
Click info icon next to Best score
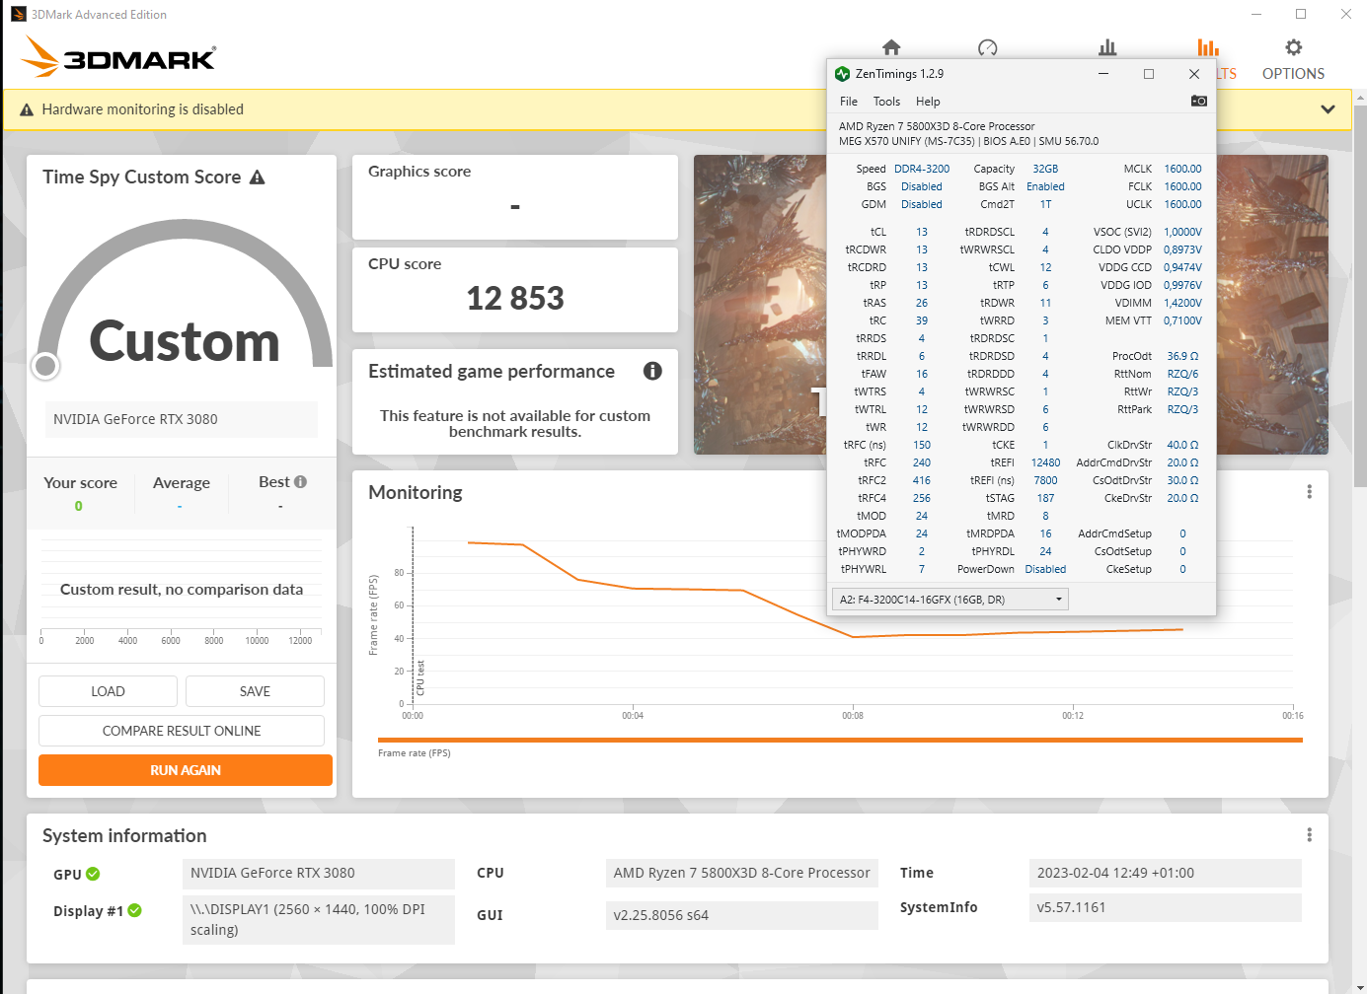point(301,482)
